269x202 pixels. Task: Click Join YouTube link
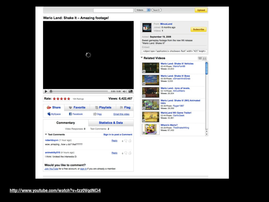[x=51, y=169]
